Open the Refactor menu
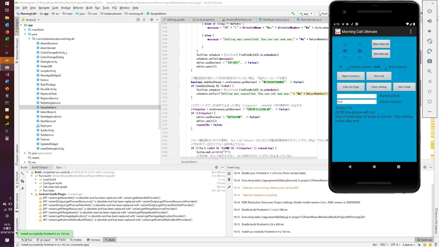This screenshot has height=247, width=439. point(78,8)
